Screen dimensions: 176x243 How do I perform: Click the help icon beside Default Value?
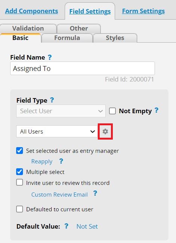[66, 226]
